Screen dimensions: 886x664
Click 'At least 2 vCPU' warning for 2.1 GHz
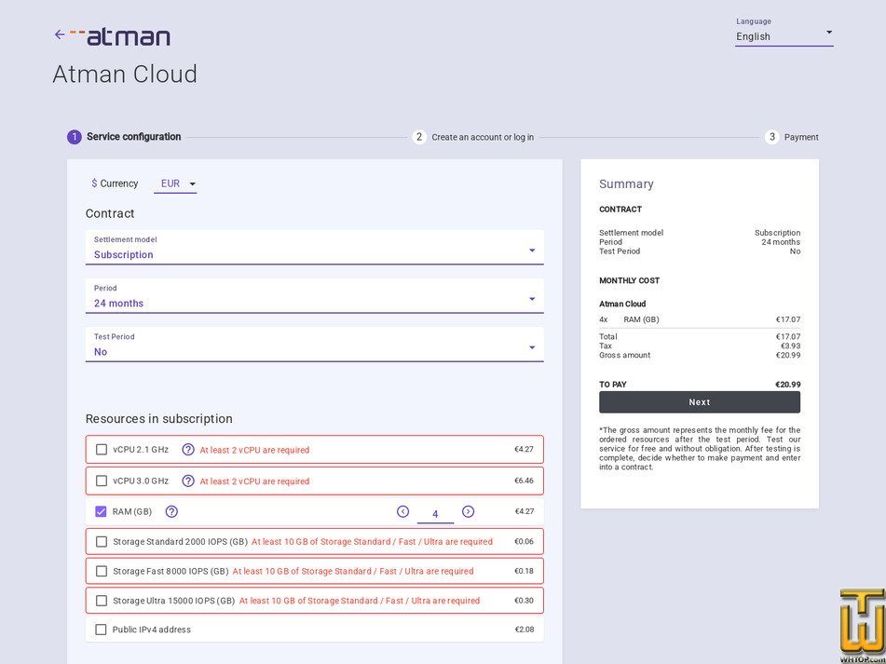pos(255,450)
